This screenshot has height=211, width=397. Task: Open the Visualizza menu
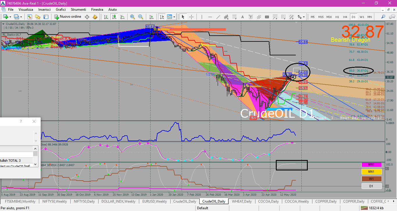click(26, 10)
